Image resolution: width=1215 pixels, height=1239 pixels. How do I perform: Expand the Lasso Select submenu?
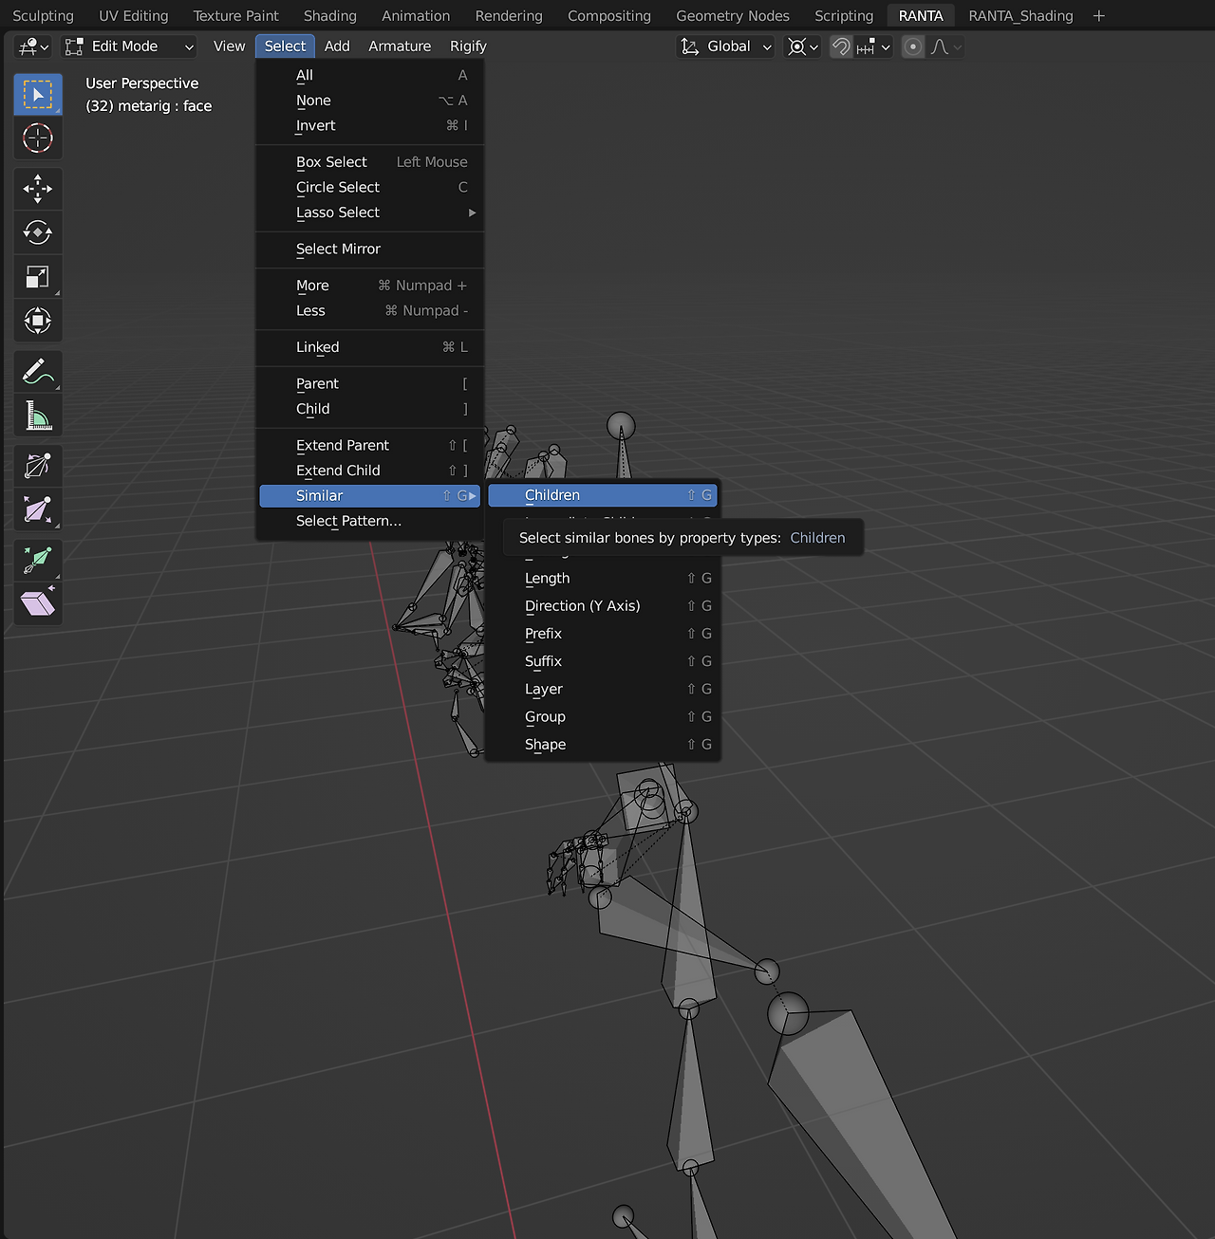pos(369,213)
